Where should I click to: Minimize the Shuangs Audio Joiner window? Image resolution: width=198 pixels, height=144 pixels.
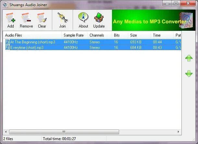point(167,4)
